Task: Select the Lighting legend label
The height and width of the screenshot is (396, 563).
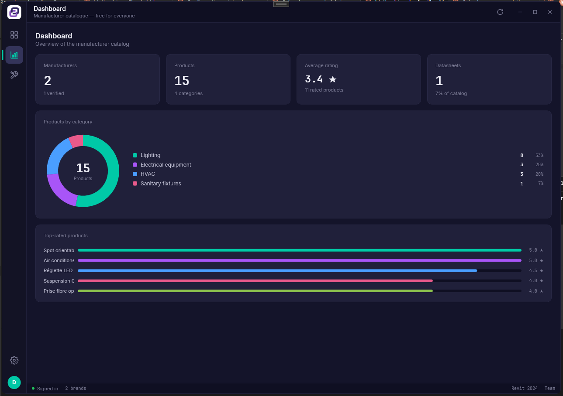Action: (150, 155)
